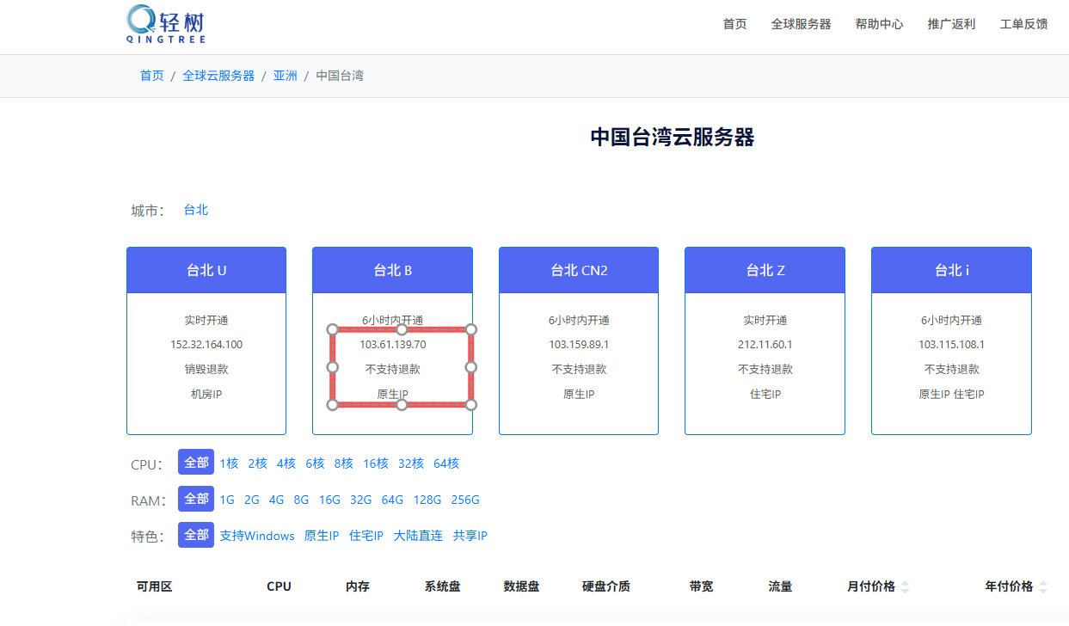
Task: Enable the 支持Windows feature filter
Action: [256, 536]
